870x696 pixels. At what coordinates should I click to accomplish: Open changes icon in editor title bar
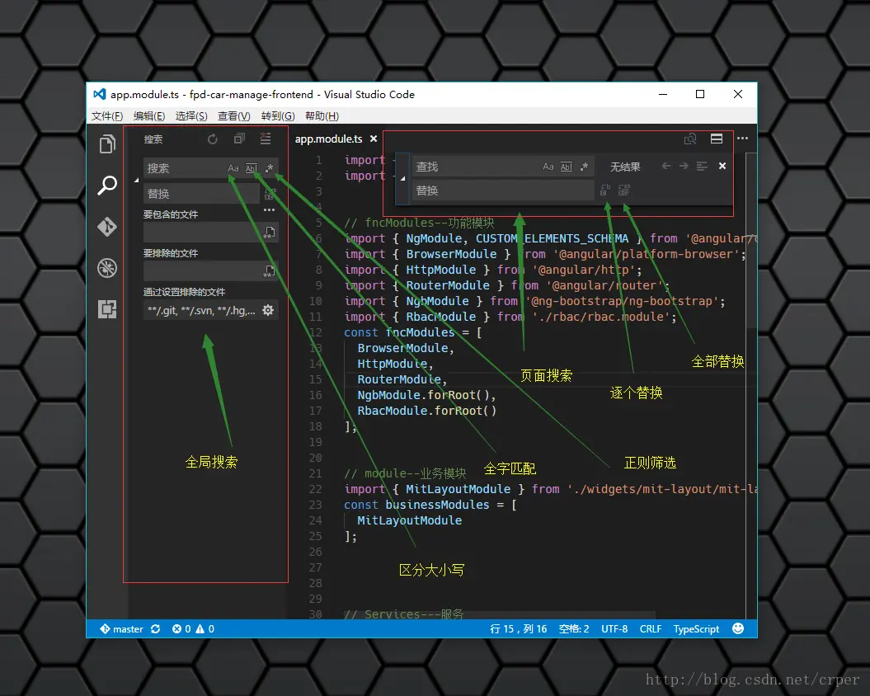(x=690, y=139)
